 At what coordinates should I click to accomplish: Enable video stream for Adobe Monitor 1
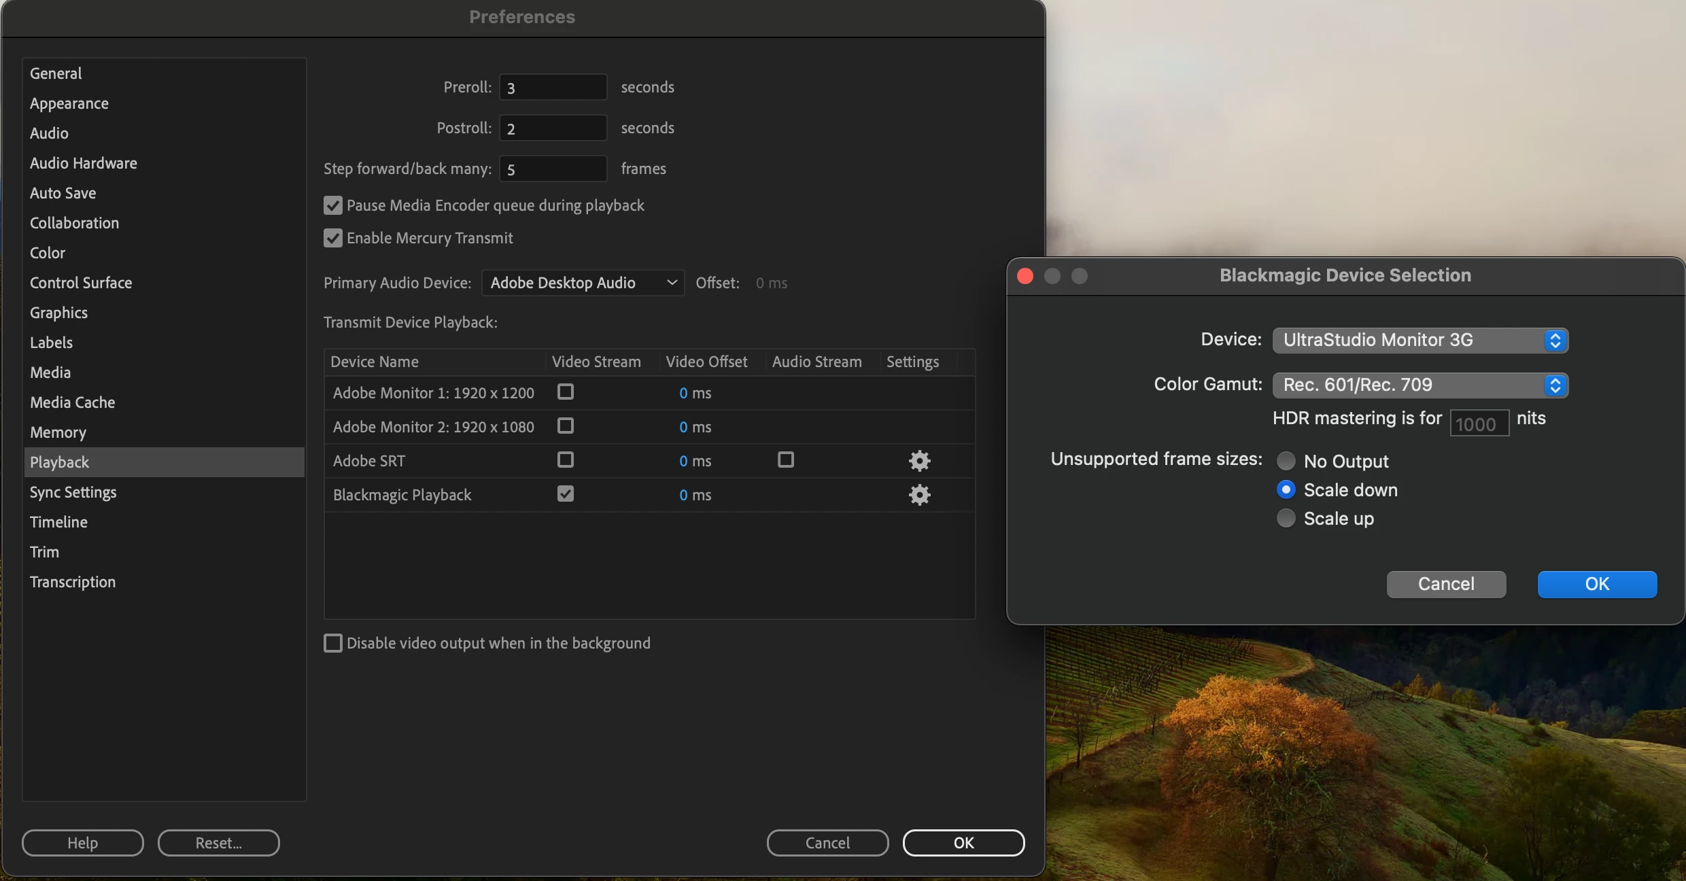click(x=565, y=392)
